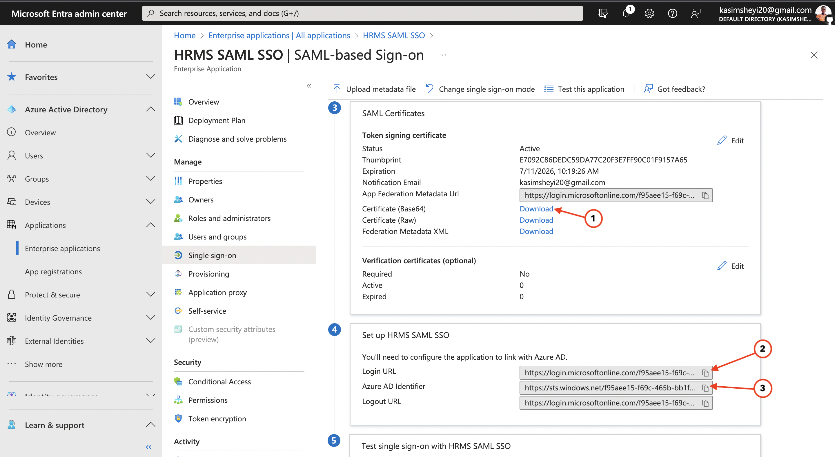Expand the Protect & secure section
This screenshot has height=457, width=835.
pos(150,295)
